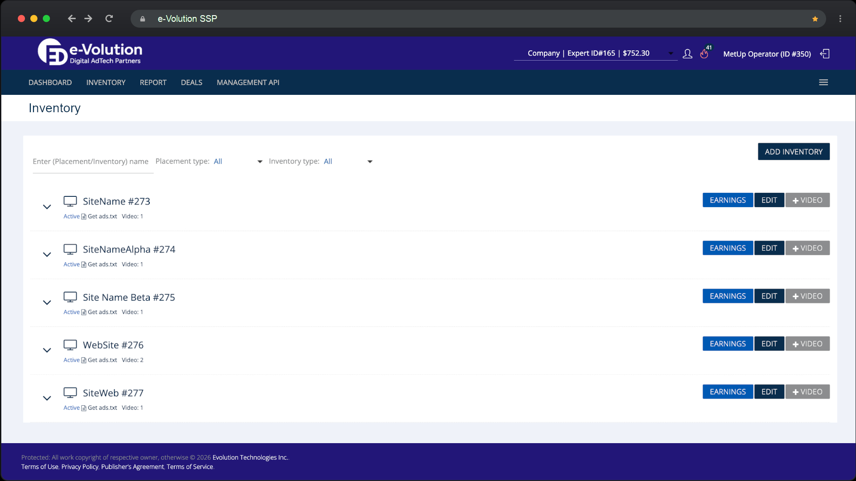Click Active status under SiteNameAlpha #274
The height and width of the screenshot is (481, 856).
[x=71, y=265]
